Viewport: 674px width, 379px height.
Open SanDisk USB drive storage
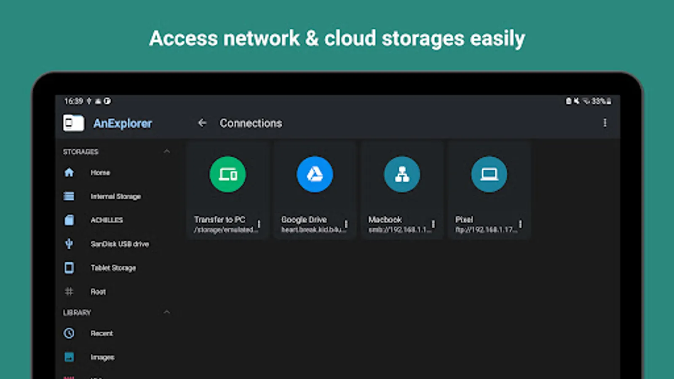coord(119,244)
